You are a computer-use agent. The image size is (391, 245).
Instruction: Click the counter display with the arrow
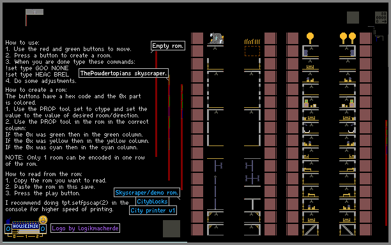pos(381,18)
